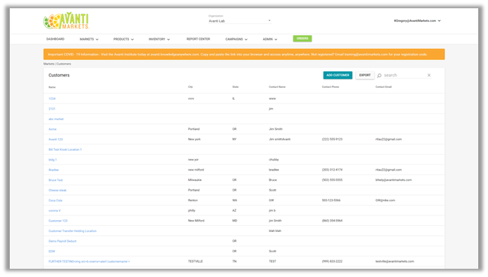
Task: Focus the customer search field
Action: coord(404,75)
